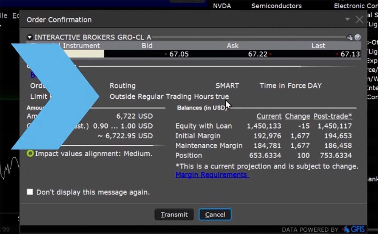The height and width of the screenshot is (234, 378).
Task: Click the wrench configure icon
Action: click(x=350, y=37)
